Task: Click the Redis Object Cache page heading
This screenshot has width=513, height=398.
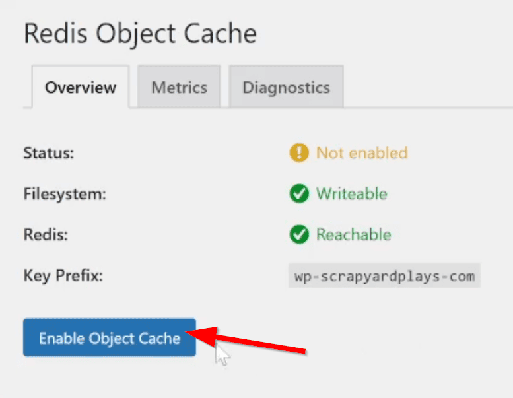Action: pyautogui.click(x=140, y=34)
